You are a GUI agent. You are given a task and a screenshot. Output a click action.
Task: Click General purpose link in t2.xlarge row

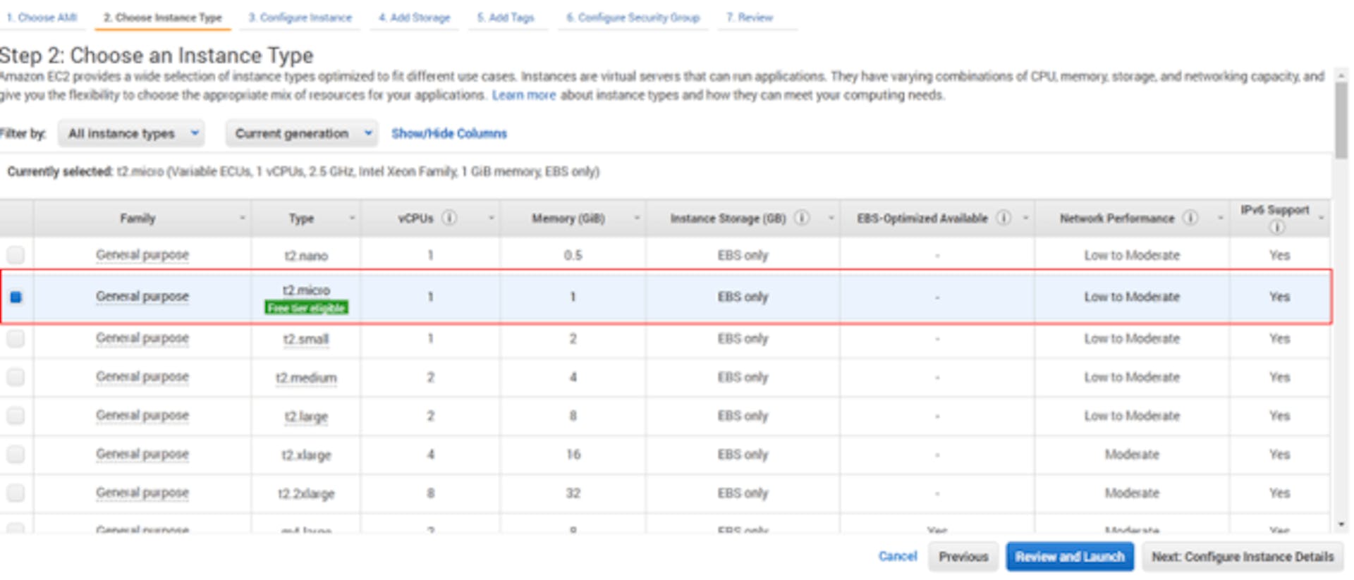pos(142,455)
